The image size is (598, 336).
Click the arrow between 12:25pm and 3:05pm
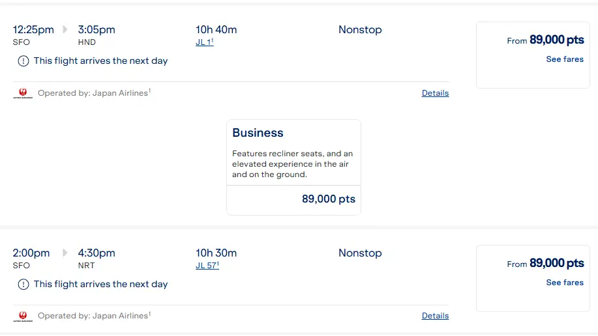click(65, 29)
